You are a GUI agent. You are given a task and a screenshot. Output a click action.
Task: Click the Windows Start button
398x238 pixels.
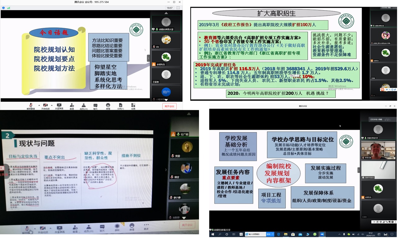[213, 234]
